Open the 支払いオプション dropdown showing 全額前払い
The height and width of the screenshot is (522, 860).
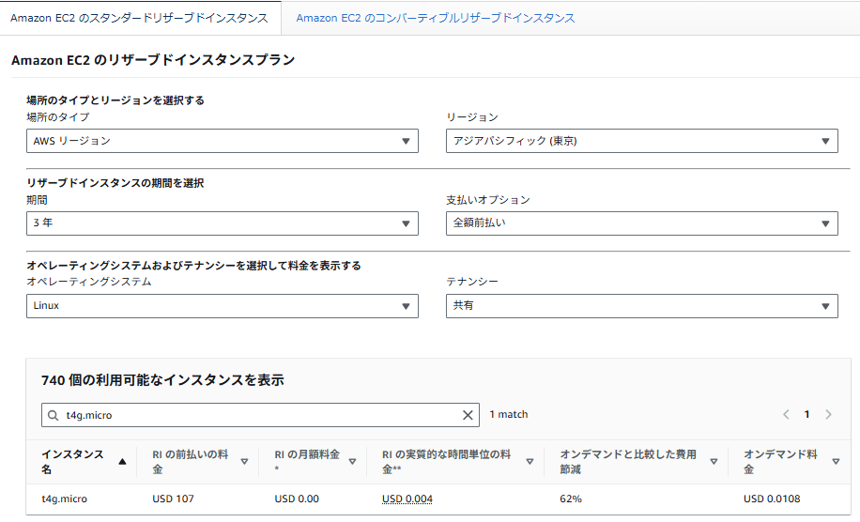point(641,223)
